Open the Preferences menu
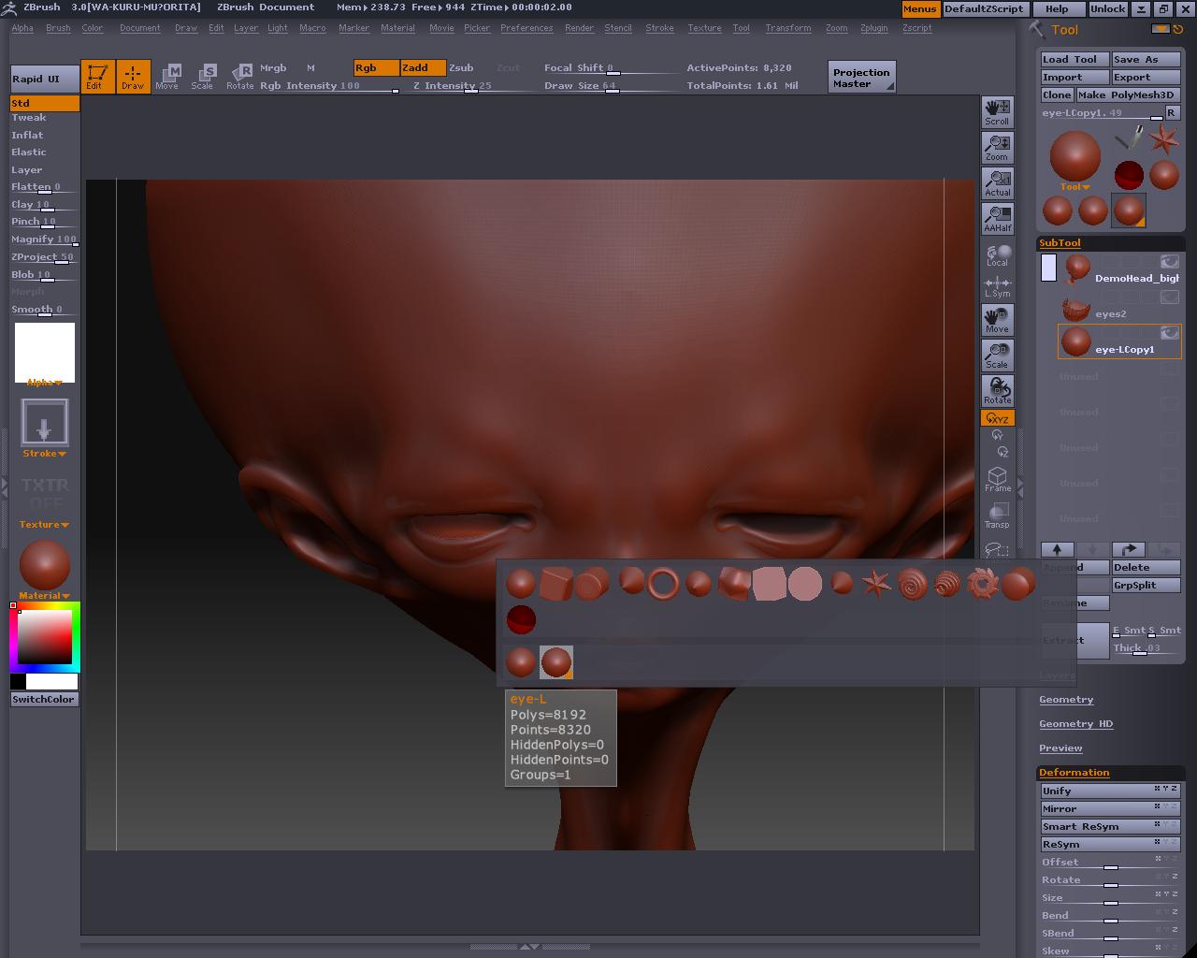This screenshot has height=958, width=1197. (526, 28)
